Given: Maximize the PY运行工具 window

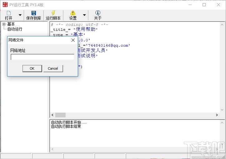Looking at the screenshot, I should [x=204, y=5].
